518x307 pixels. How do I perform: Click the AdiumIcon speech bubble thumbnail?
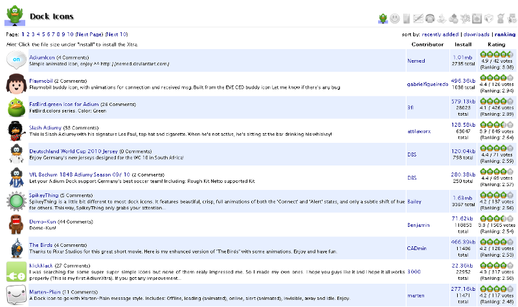(x=16, y=60)
